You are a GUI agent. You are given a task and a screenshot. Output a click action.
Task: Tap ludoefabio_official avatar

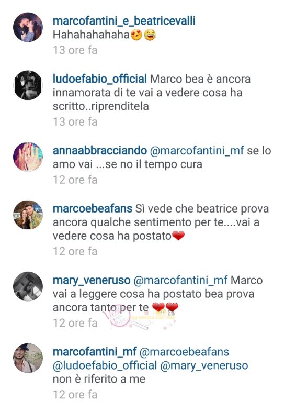(28, 85)
